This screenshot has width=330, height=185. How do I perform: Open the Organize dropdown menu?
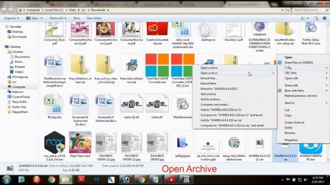coord(11,18)
